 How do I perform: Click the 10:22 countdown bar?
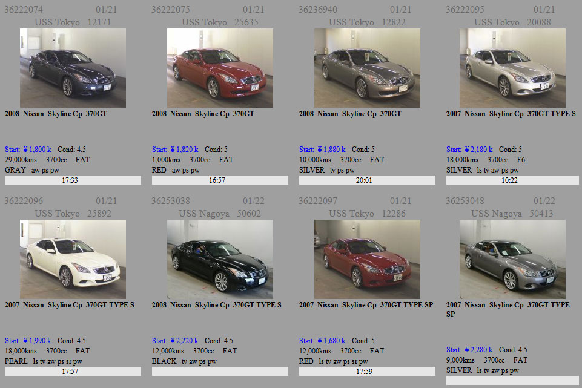(x=512, y=180)
